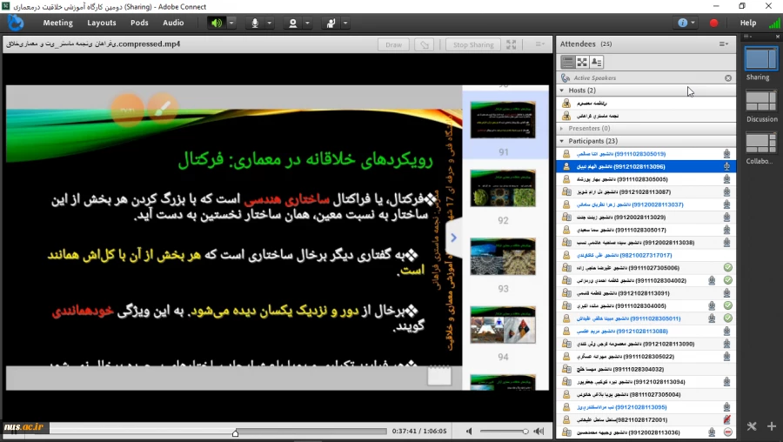This screenshot has height=442, width=783.
Task: Open the Meeting menu
Action: pos(58,23)
